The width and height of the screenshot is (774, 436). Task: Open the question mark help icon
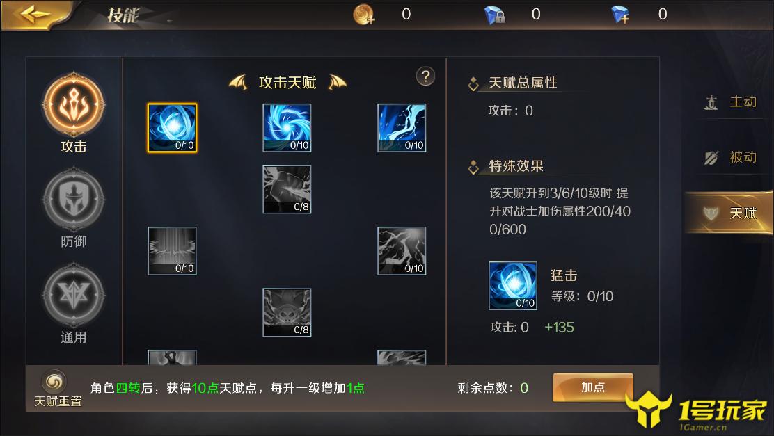point(425,76)
